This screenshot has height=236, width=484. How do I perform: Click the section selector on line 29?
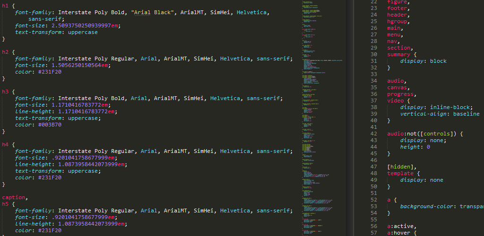click(399, 48)
